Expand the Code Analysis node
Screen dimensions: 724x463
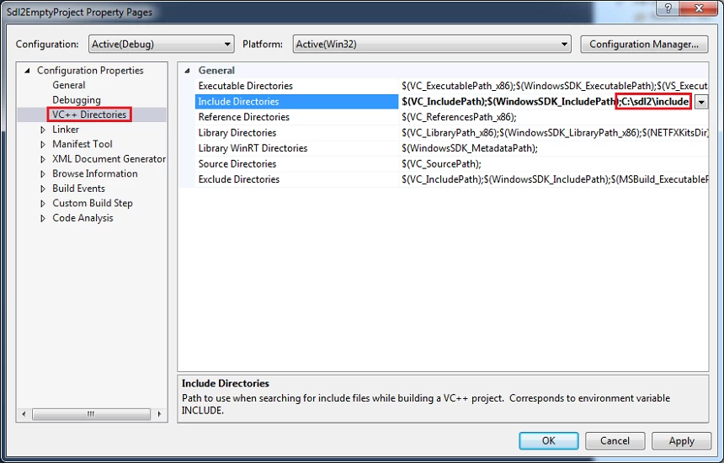pyautogui.click(x=43, y=218)
